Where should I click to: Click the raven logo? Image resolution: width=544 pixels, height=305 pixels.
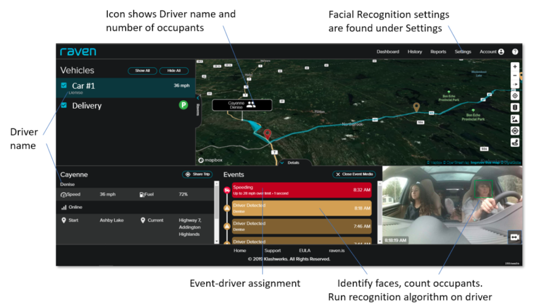[78, 52]
